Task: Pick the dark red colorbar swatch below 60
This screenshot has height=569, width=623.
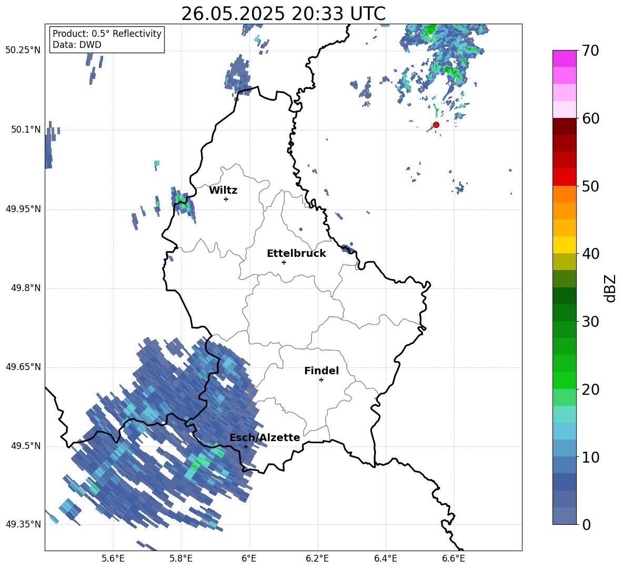Action: tap(564, 126)
